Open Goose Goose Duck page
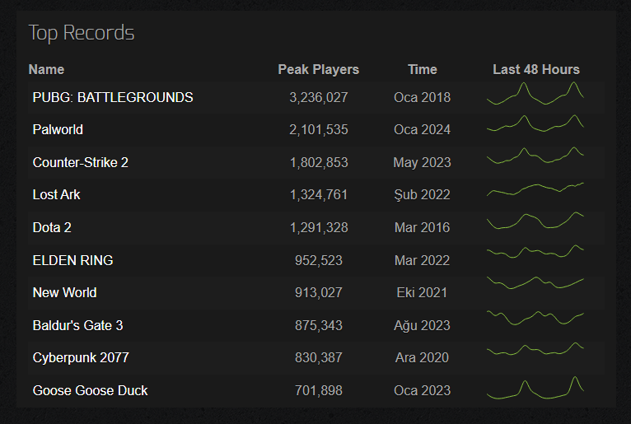The height and width of the screenshot is (424, 631). [x=90, y=390]
